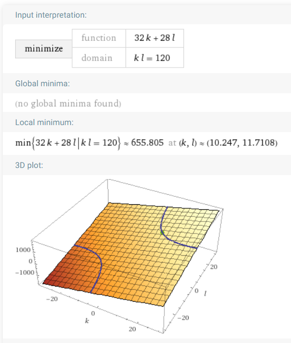Click the 'domain' label cell
291x343 pixels.
coord(99,58)
